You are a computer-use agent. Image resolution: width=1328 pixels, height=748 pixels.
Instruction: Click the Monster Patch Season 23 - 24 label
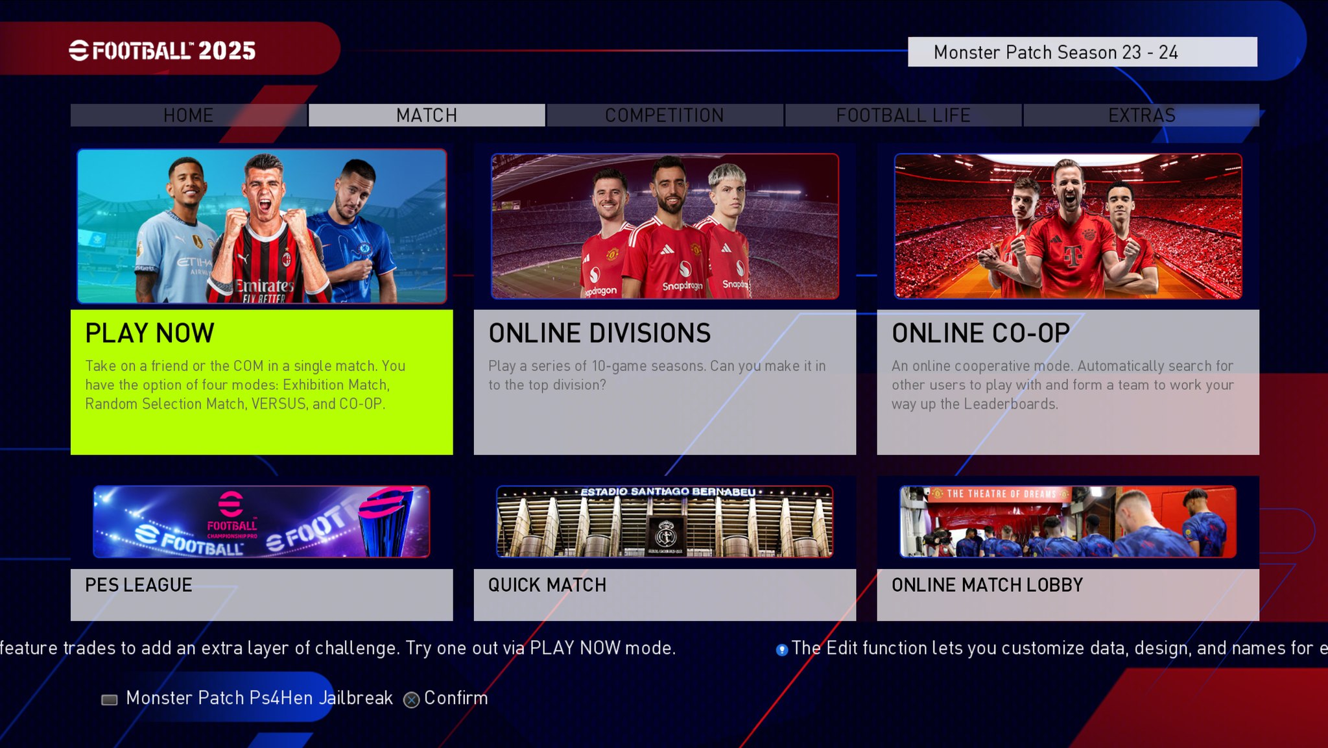tap(1082, 52)
